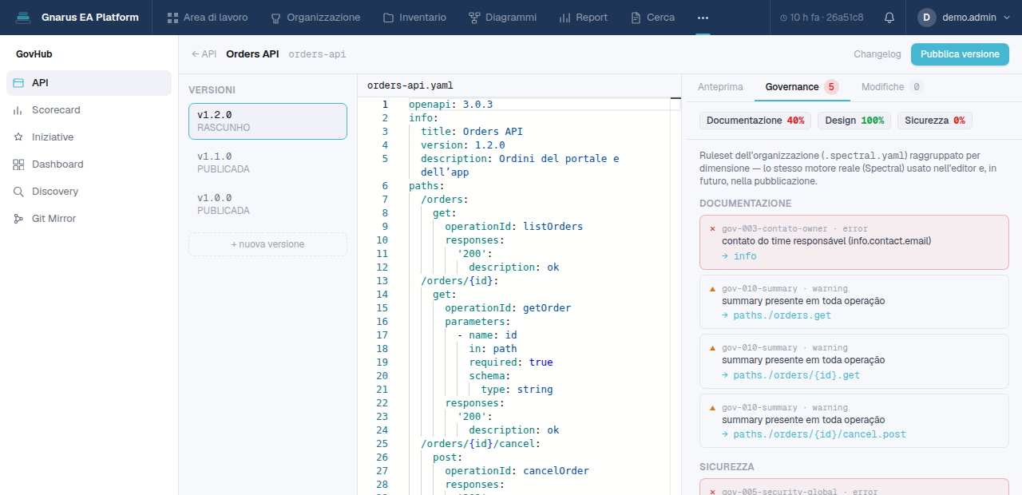Select API in the GovHub sidebar
This screenshot has height=495, width=1022.
point(89,83)
